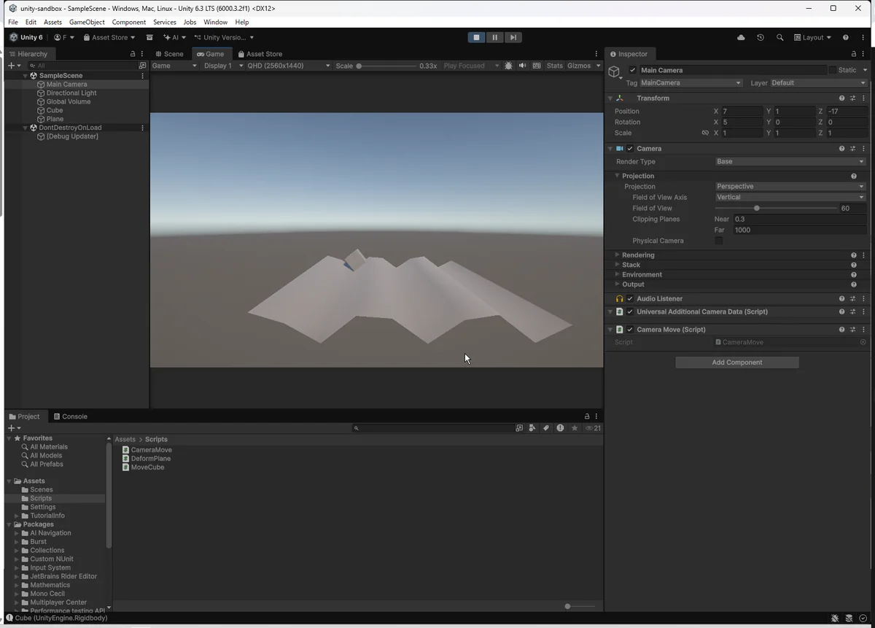Toggle the mute audio speaker icon
This screenshot has width=875, height=628.
click(x=522, y=66)
